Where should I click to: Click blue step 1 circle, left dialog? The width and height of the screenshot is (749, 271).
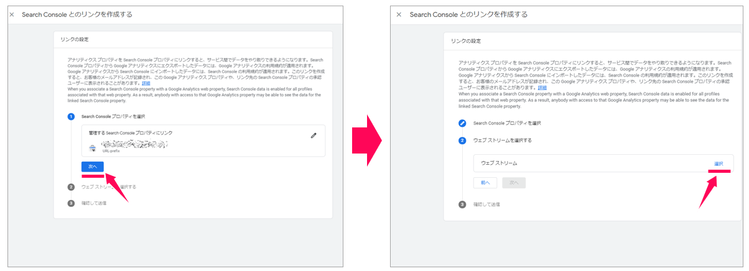coord(71,116)
